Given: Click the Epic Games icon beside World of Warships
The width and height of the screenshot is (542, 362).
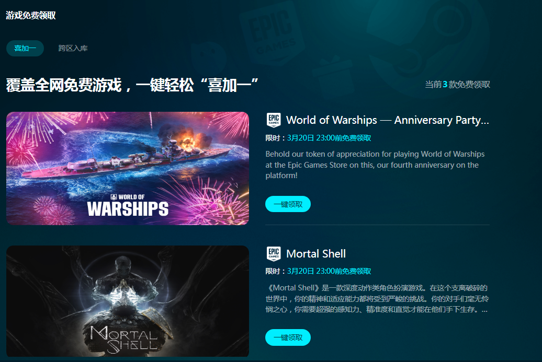Looking at the screenshot, I should [274, 120].
